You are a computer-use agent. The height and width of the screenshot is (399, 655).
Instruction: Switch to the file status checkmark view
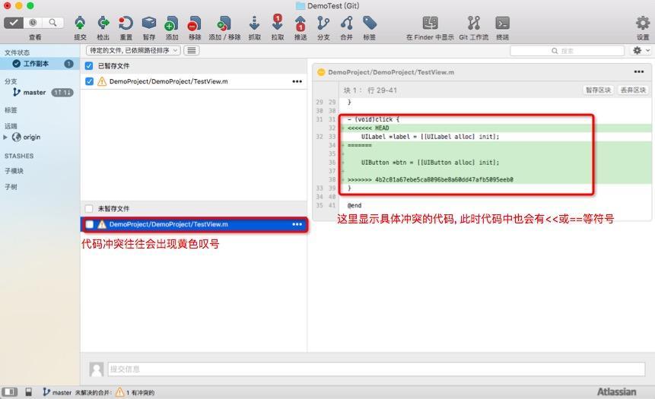click(14, 23)
